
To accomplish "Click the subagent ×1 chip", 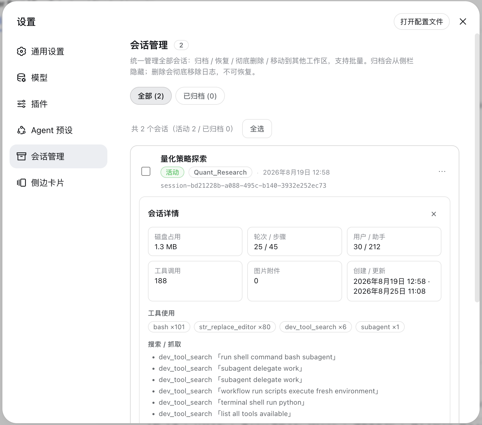I will click(380, 327).
